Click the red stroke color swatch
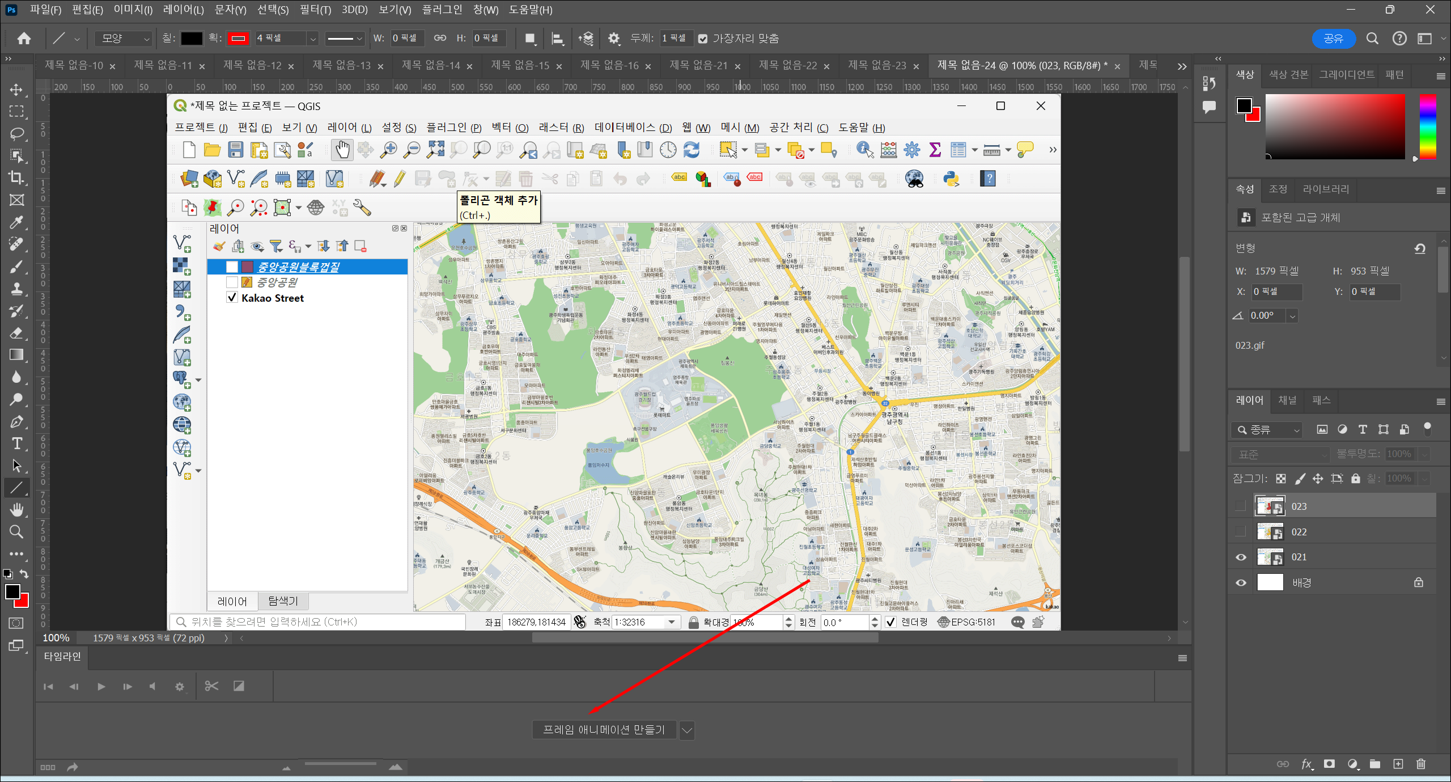This screenshot has width=1451, height=782. pos(238,39)
